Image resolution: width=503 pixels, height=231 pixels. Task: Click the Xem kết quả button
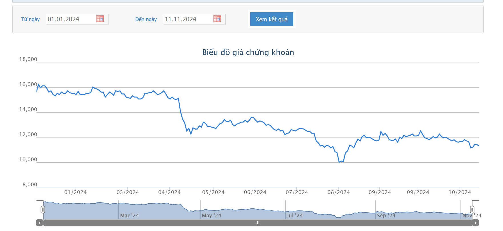(x=272, y=19)
